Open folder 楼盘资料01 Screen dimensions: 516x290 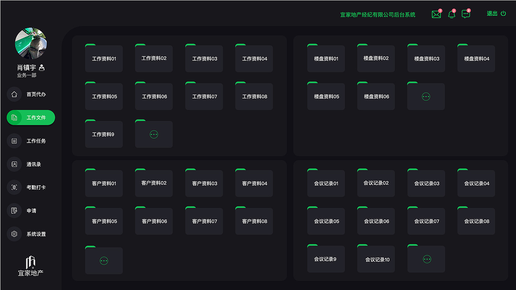coord(326,58)
